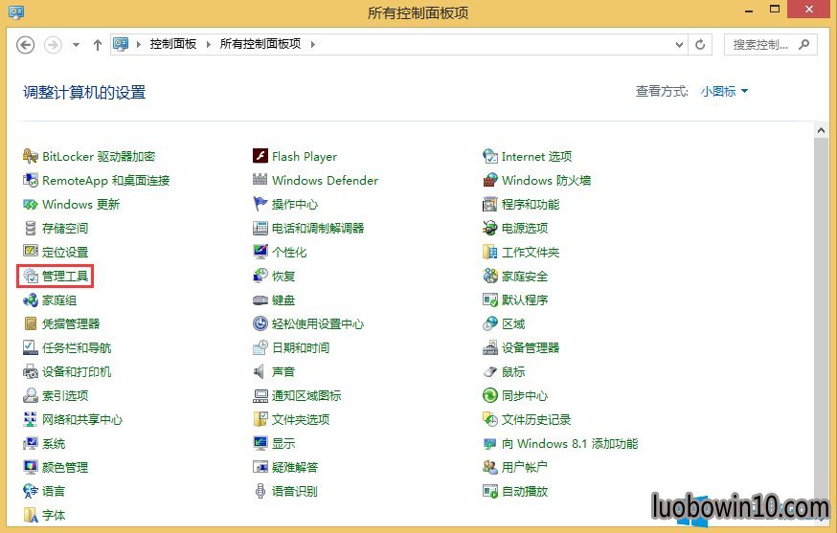Image resolution: width=837 pixels, height=533 pixels.
Task: Open the 管理工具 gear icon
Action: pyautogui.click(x=31, y=276)
